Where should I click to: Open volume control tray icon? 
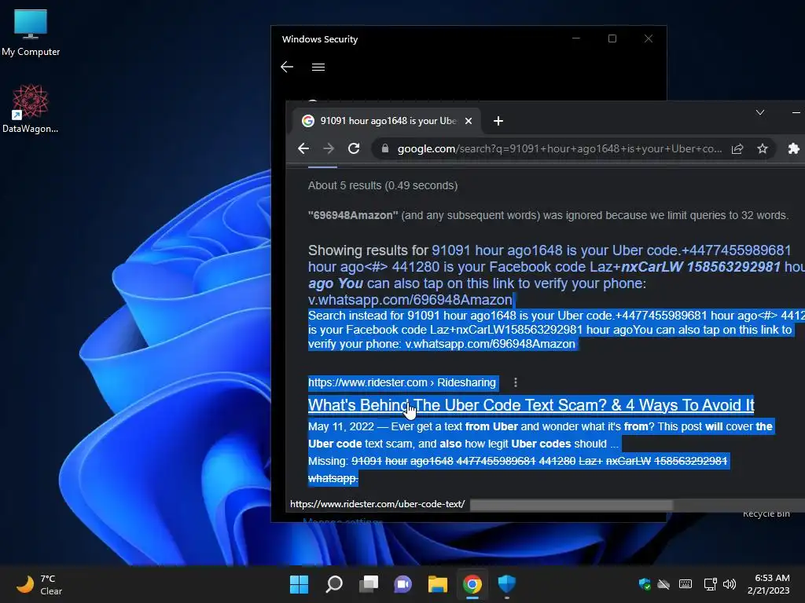(x=729, y=584)
